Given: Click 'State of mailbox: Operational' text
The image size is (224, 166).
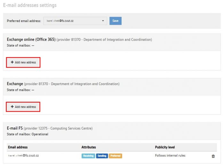Looking at the screenshot, I should (28, 134).
